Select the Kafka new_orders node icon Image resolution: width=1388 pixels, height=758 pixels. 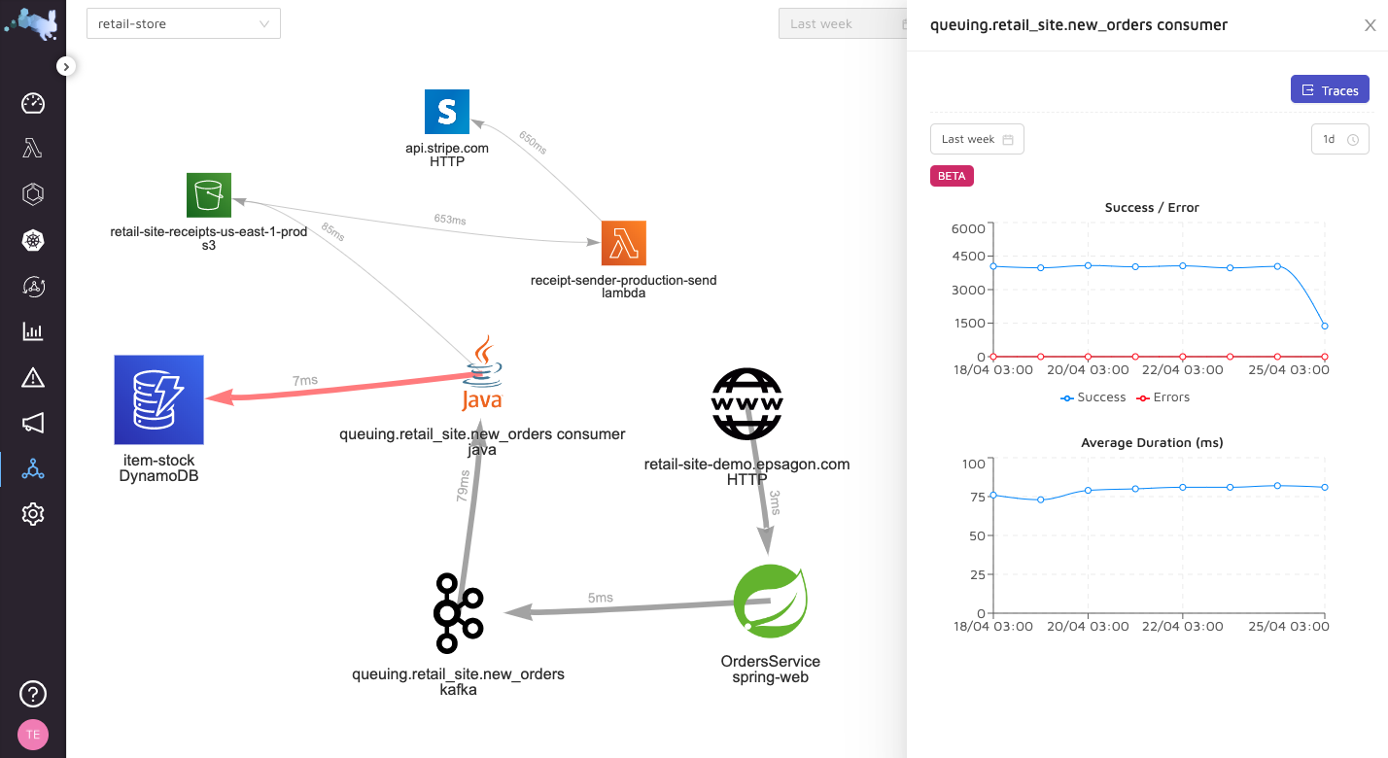458,613
